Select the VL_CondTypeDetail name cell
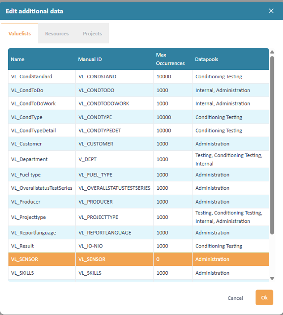The width and height of the screenshot is (283, 315). point(42,131)
